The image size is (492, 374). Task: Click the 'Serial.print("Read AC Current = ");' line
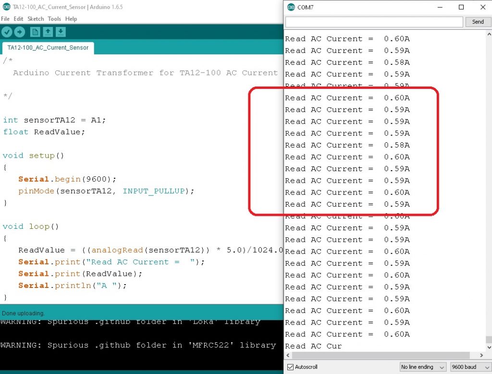pyautogui.click(x=111, y=262)
